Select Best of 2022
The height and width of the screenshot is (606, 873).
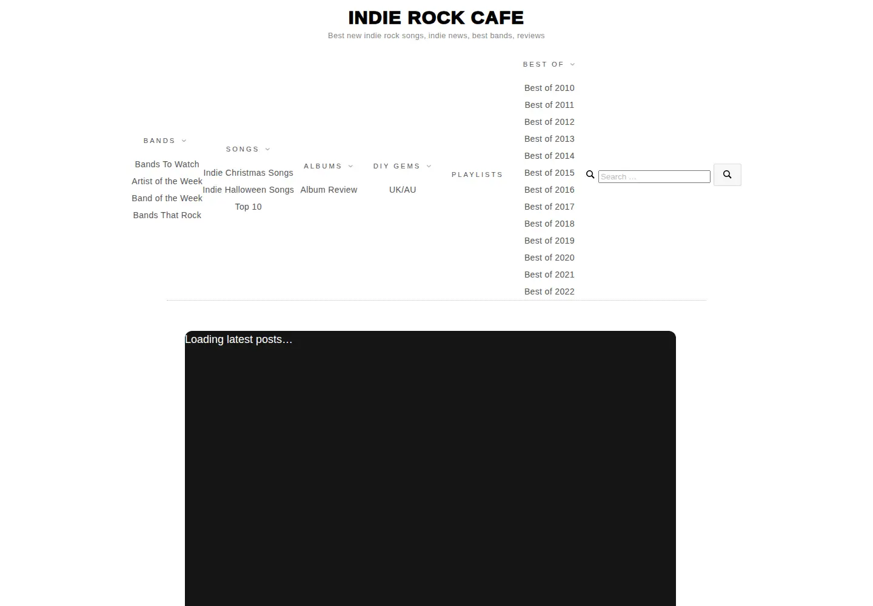(x=549, y=291)
